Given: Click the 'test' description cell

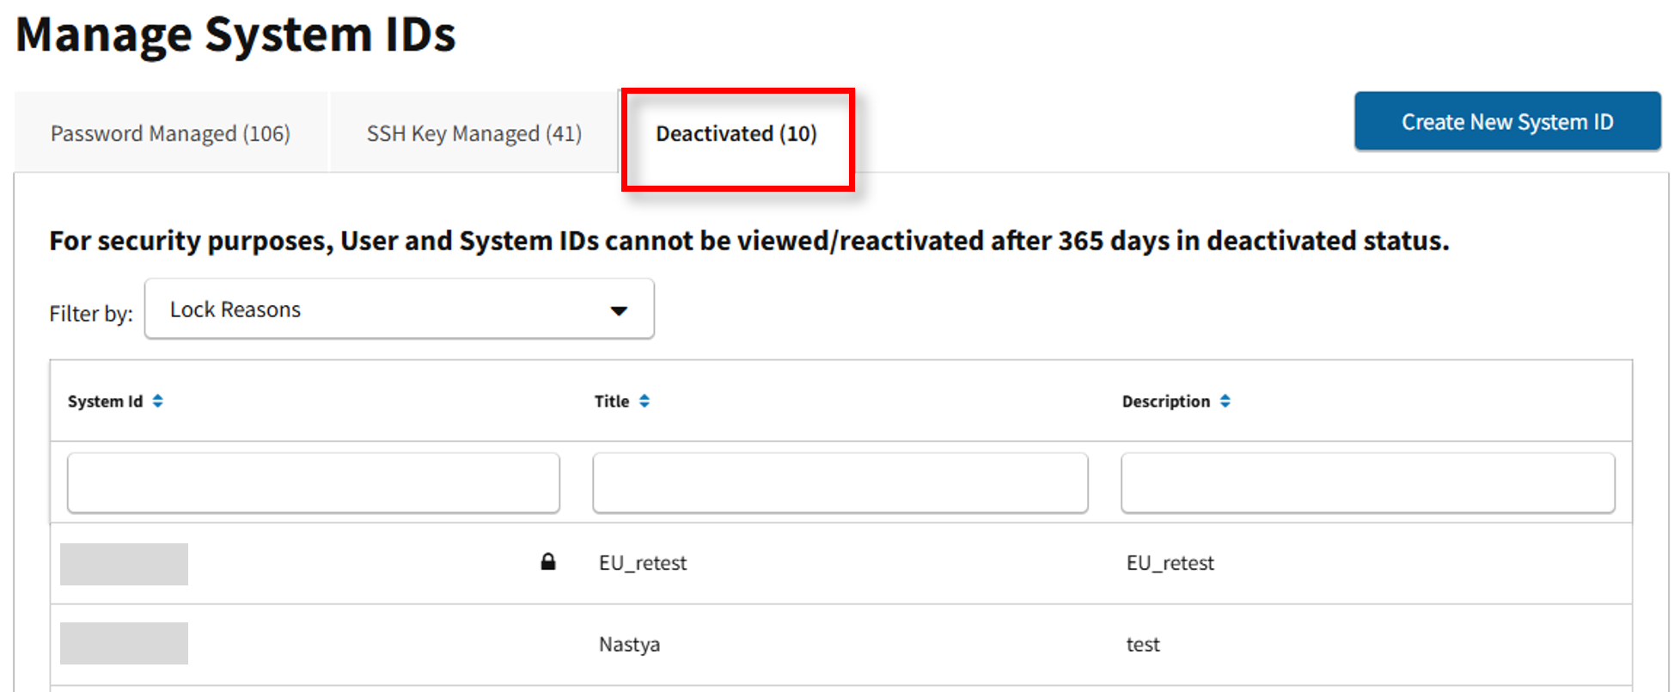Looking at the screenshot, I should [x=1143, y=645].
